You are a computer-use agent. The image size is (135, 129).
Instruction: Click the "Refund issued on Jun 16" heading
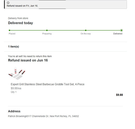(28, 60)
